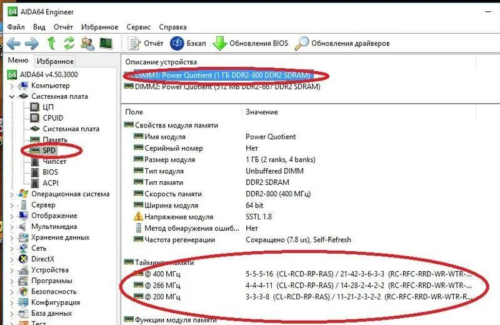Click the Сервер tower icon

[x=23, y=205]
